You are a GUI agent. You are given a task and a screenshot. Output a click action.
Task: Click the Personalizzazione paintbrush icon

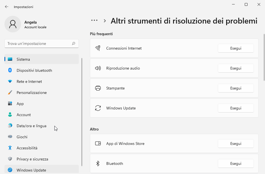(10, 93)
